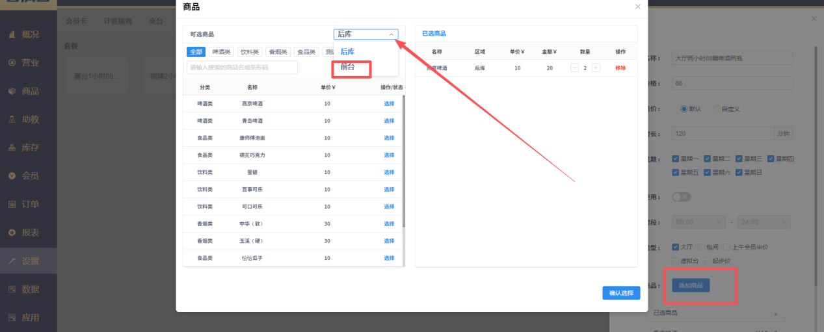
Task: Uncheck 星期六 checkbox
Action: [x=708, y=173]
